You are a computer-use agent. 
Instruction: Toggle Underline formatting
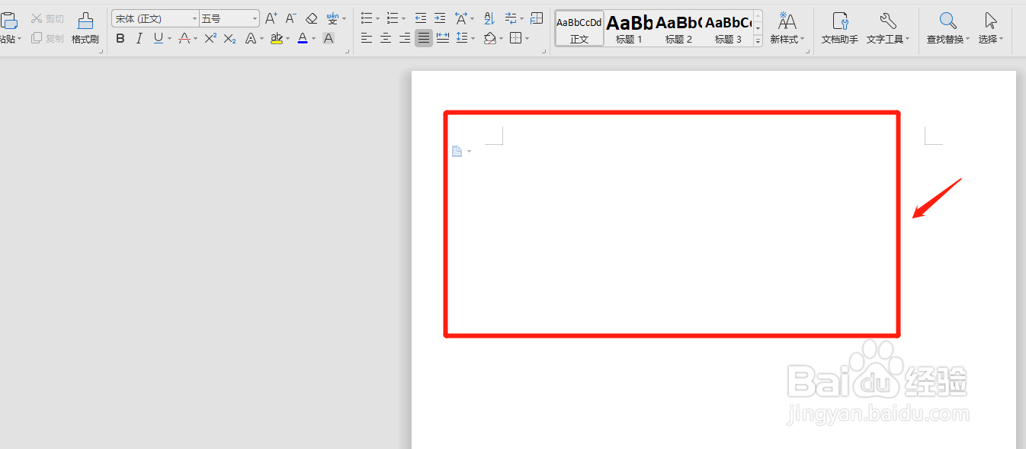coord(158,38)
